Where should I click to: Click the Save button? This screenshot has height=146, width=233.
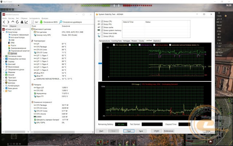(141, 131)
